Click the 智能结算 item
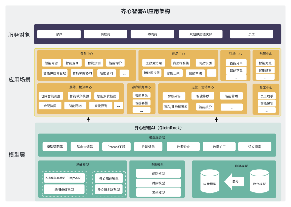The width and height of the screenshot is (291, 207). click(265, 70)
